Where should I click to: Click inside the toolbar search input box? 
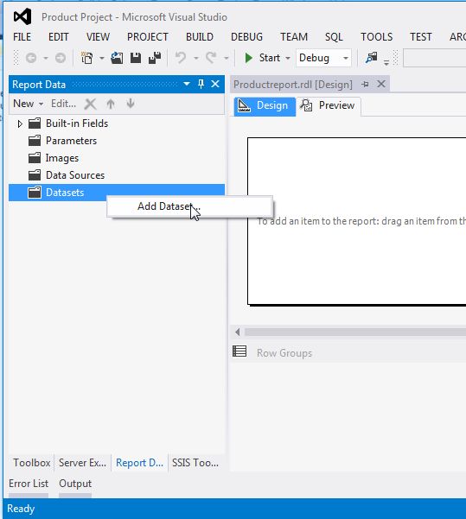[x=435, y=58]
